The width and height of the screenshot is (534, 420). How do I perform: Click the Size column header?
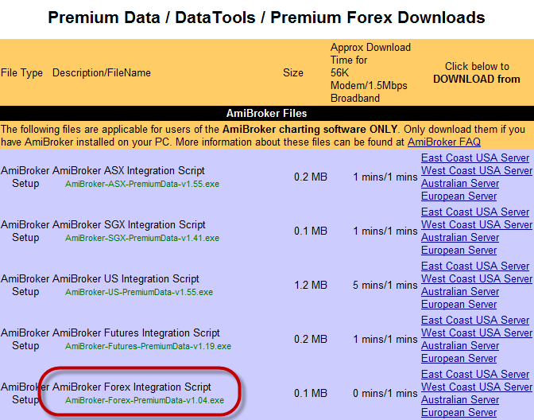click(x=293, y=72)
